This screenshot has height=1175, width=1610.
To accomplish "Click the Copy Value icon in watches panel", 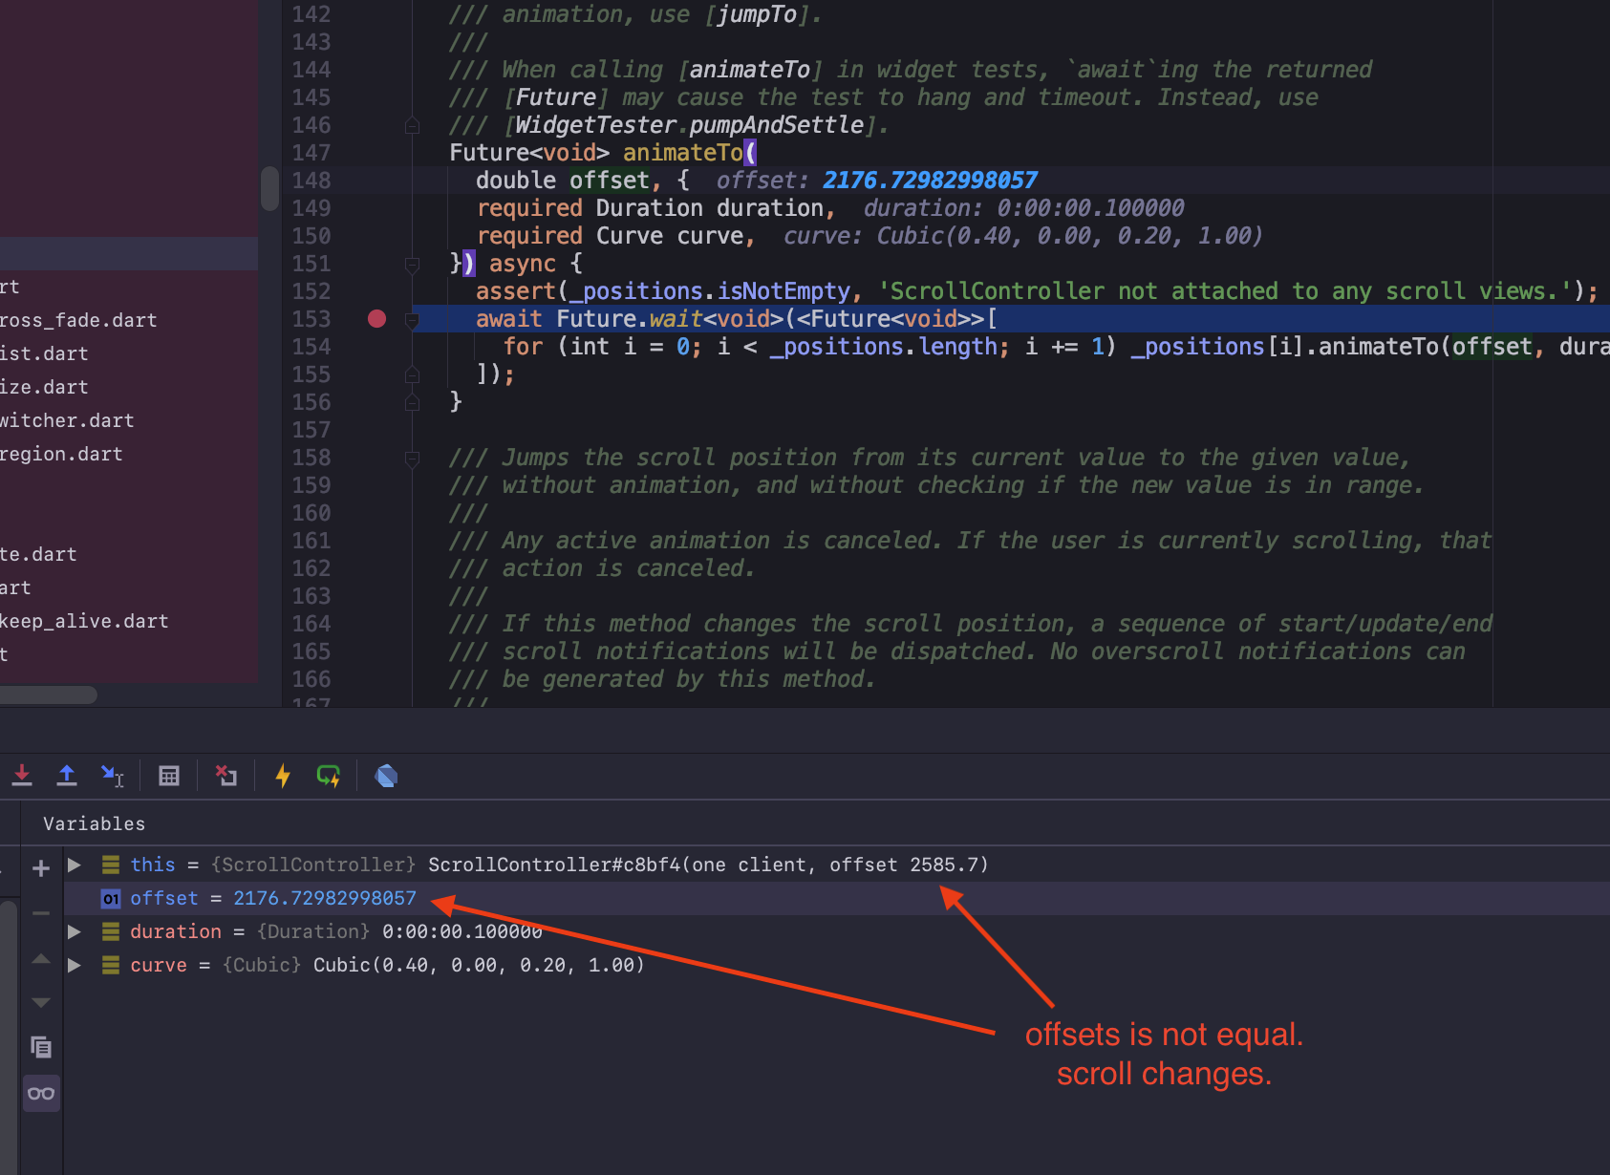I will (41, 1047).
